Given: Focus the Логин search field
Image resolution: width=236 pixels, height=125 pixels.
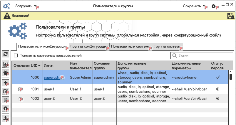Looking at the screenshot, I should (202, 56).
